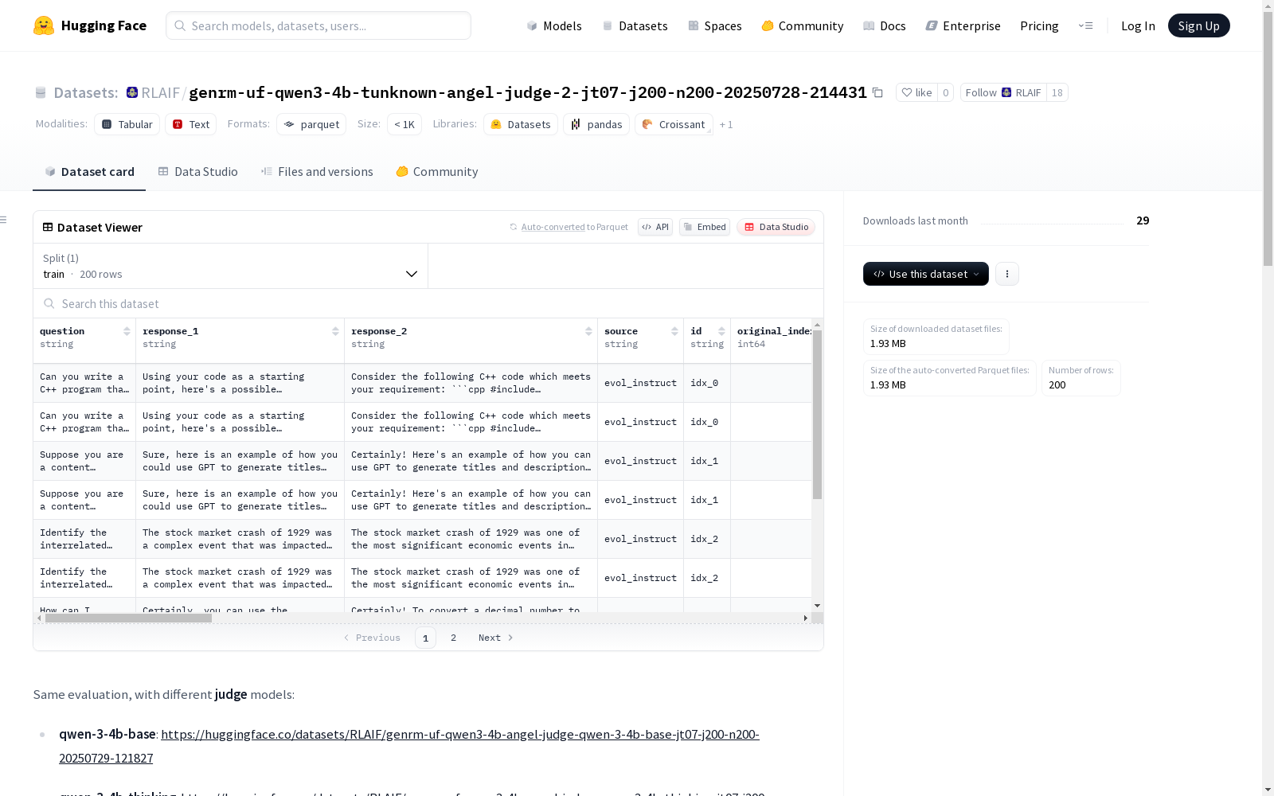The width and height of the screenshot is (1274, 796).
Task: Click the Embed button
Action: coord(705,227)
